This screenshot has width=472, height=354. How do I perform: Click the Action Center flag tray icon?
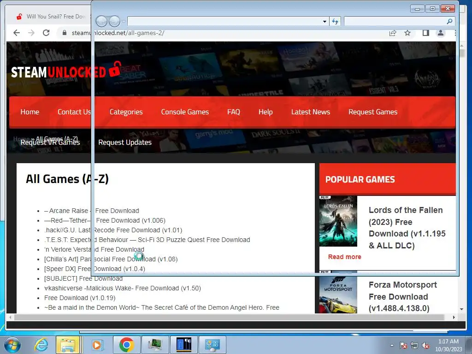[403, 345]
